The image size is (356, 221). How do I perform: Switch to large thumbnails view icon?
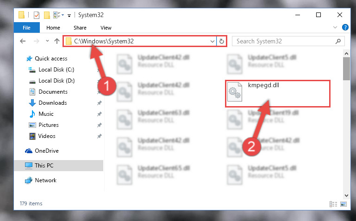coord(344,204)
